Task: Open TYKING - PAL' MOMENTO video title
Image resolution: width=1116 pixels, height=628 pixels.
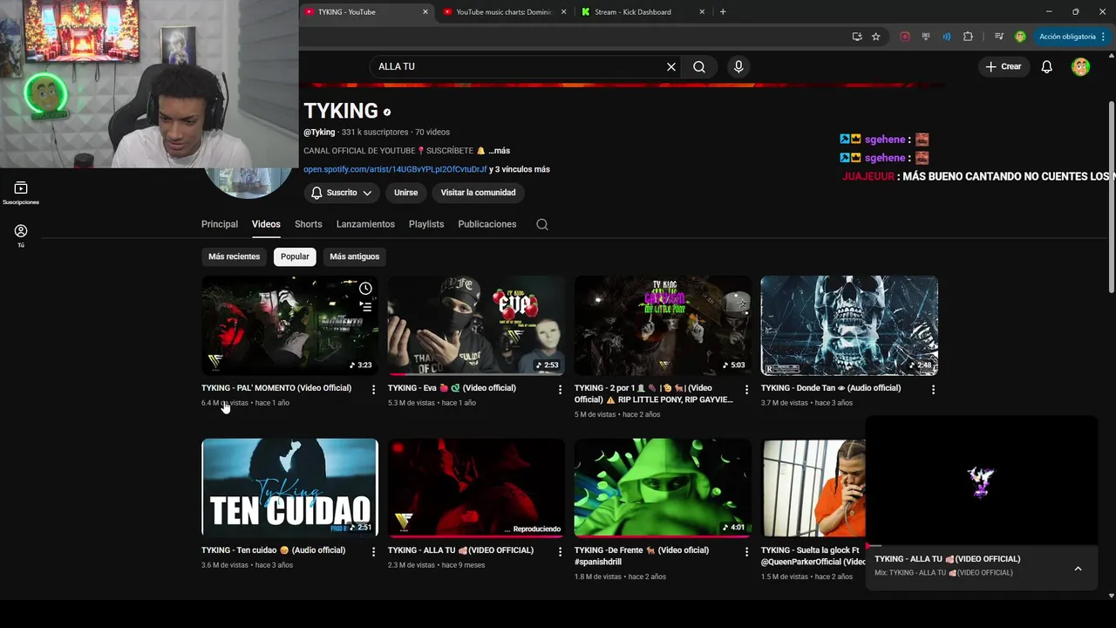Action: [276, 388]
